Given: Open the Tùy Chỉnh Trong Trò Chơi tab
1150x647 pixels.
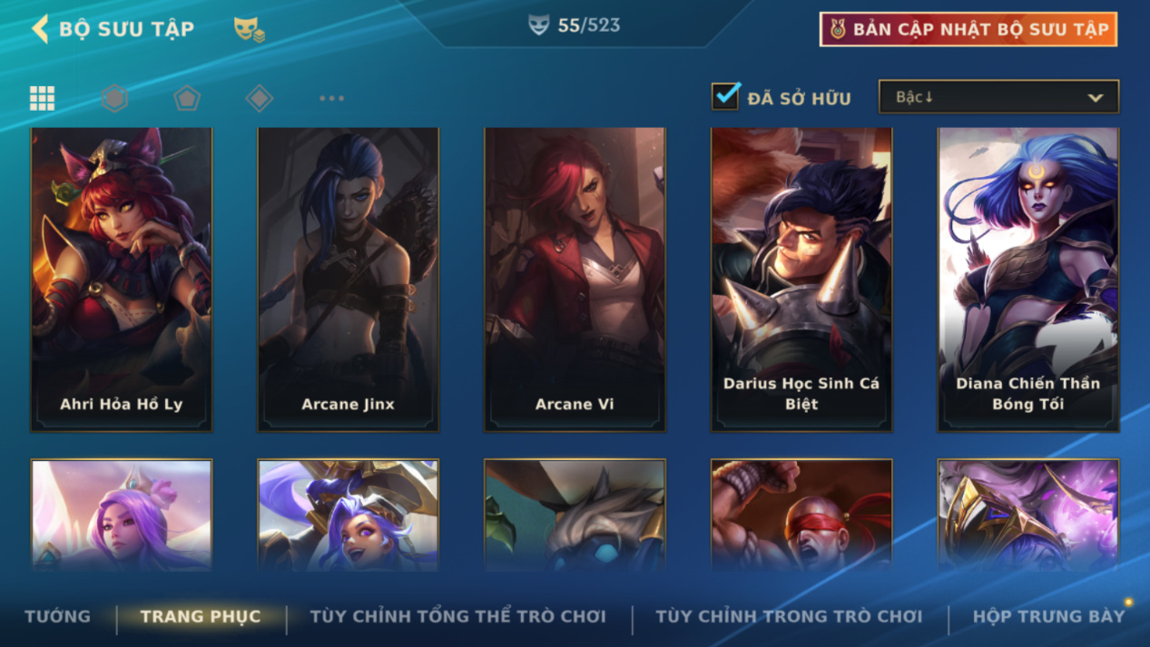Looking at the screenshot, I should pyautogui.click(x=789, y=616).
